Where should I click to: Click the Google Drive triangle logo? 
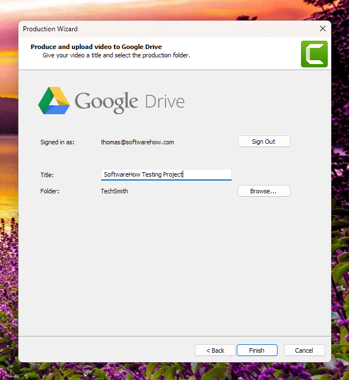tap(54, 101)
